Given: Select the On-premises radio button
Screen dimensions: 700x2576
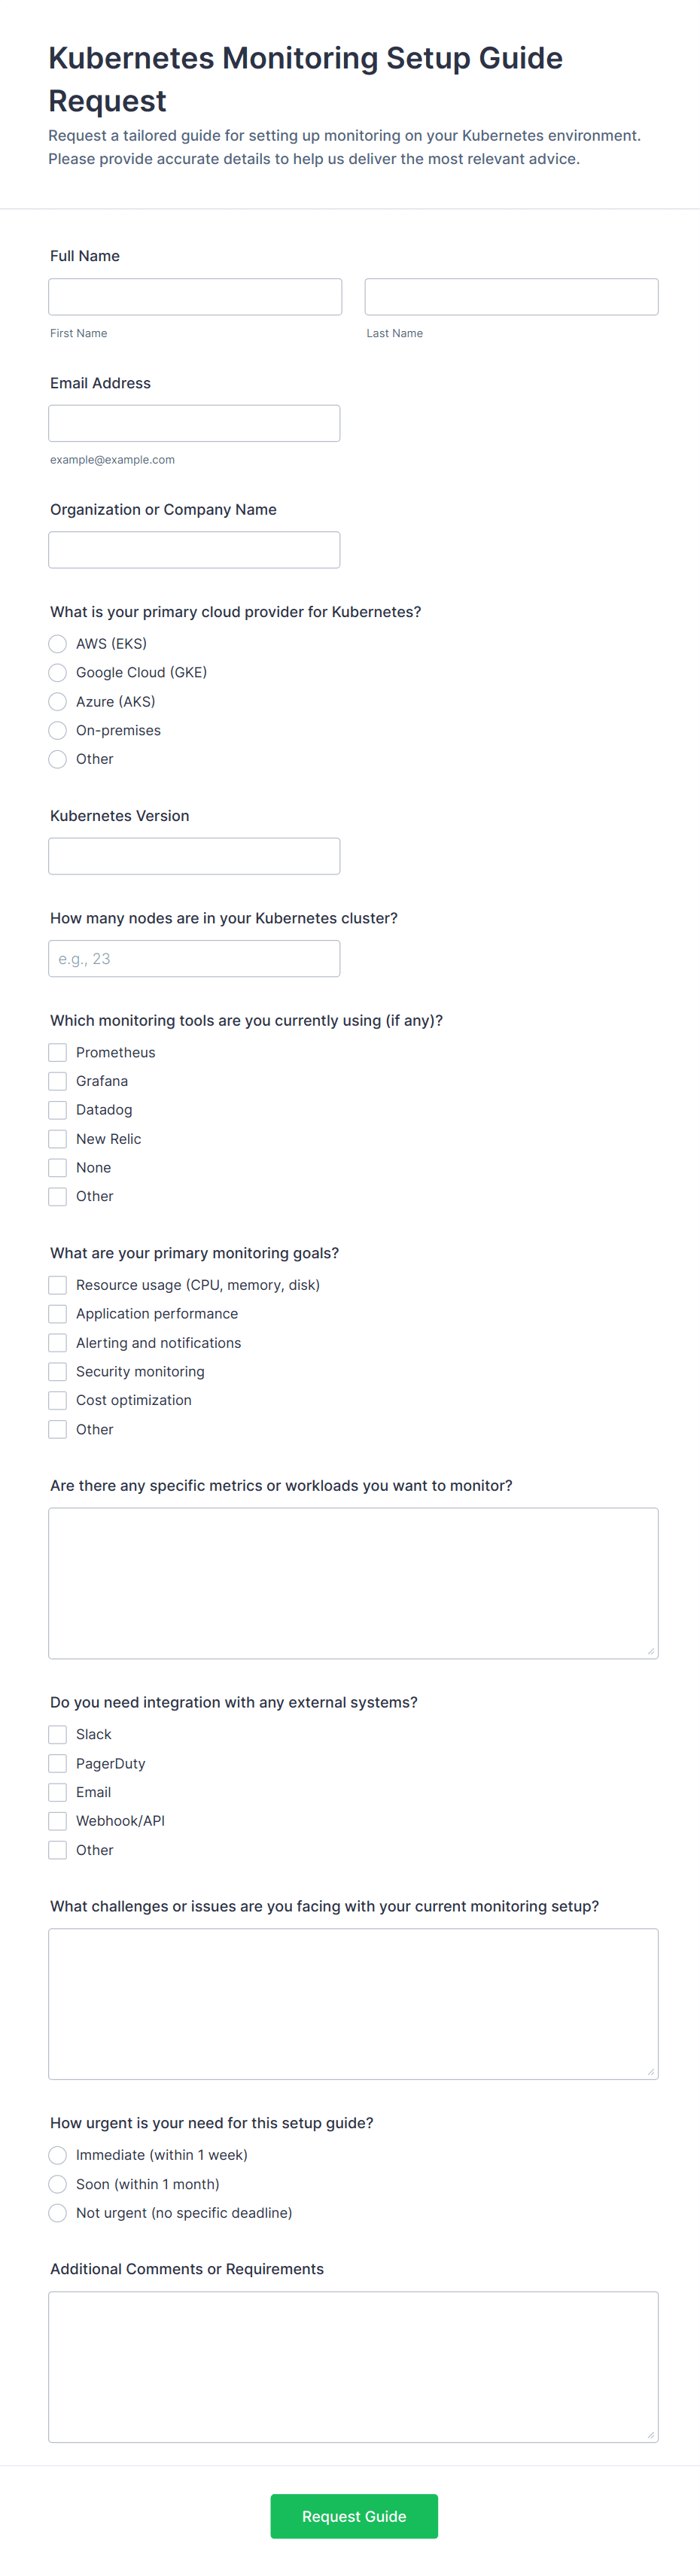Looking at the screenshot, I should 58,731.
